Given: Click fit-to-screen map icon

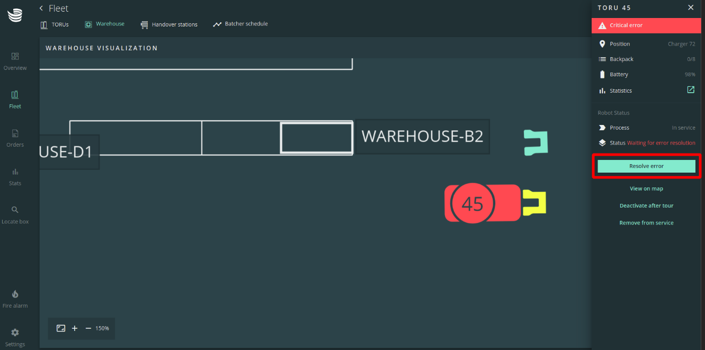Looking at the screenshot, I should pos(61,328).
